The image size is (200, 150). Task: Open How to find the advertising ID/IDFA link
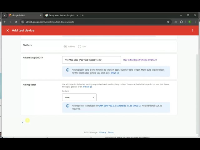pyautogui.click(x=140, y=60)
